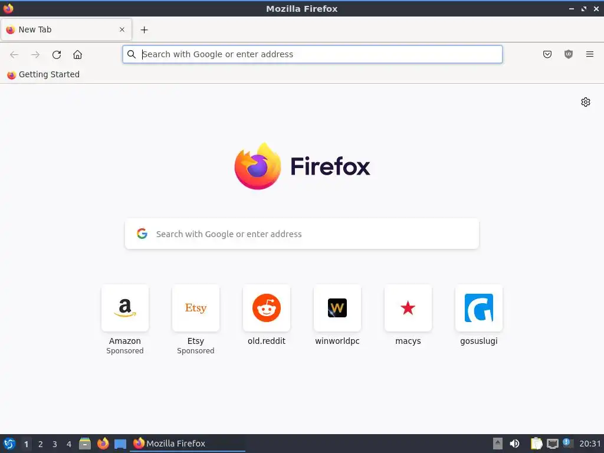Minimize the Mozilla Firefox window

coord(572,8)
